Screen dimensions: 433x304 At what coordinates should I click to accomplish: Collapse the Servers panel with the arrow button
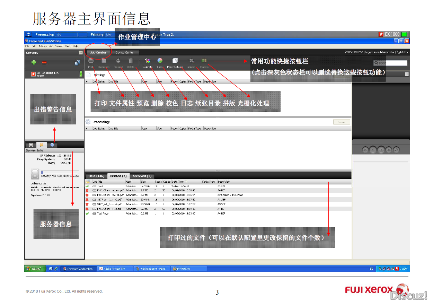point(81,53)
